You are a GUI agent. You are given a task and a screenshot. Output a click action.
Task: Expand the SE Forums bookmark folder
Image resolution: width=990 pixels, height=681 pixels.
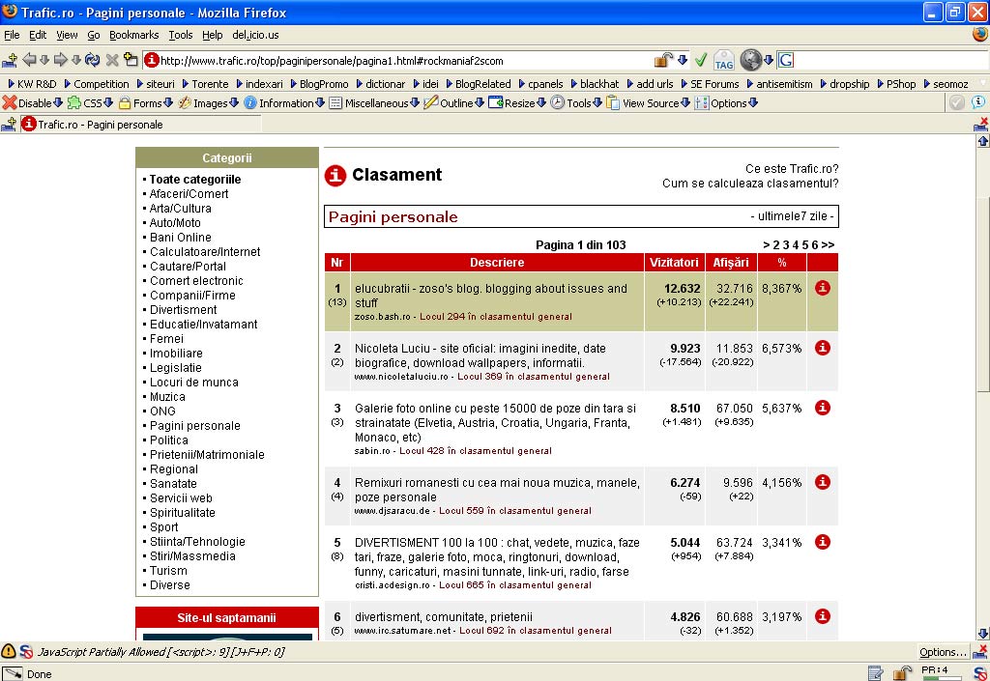pyautogui.click(x=710, y=84)
